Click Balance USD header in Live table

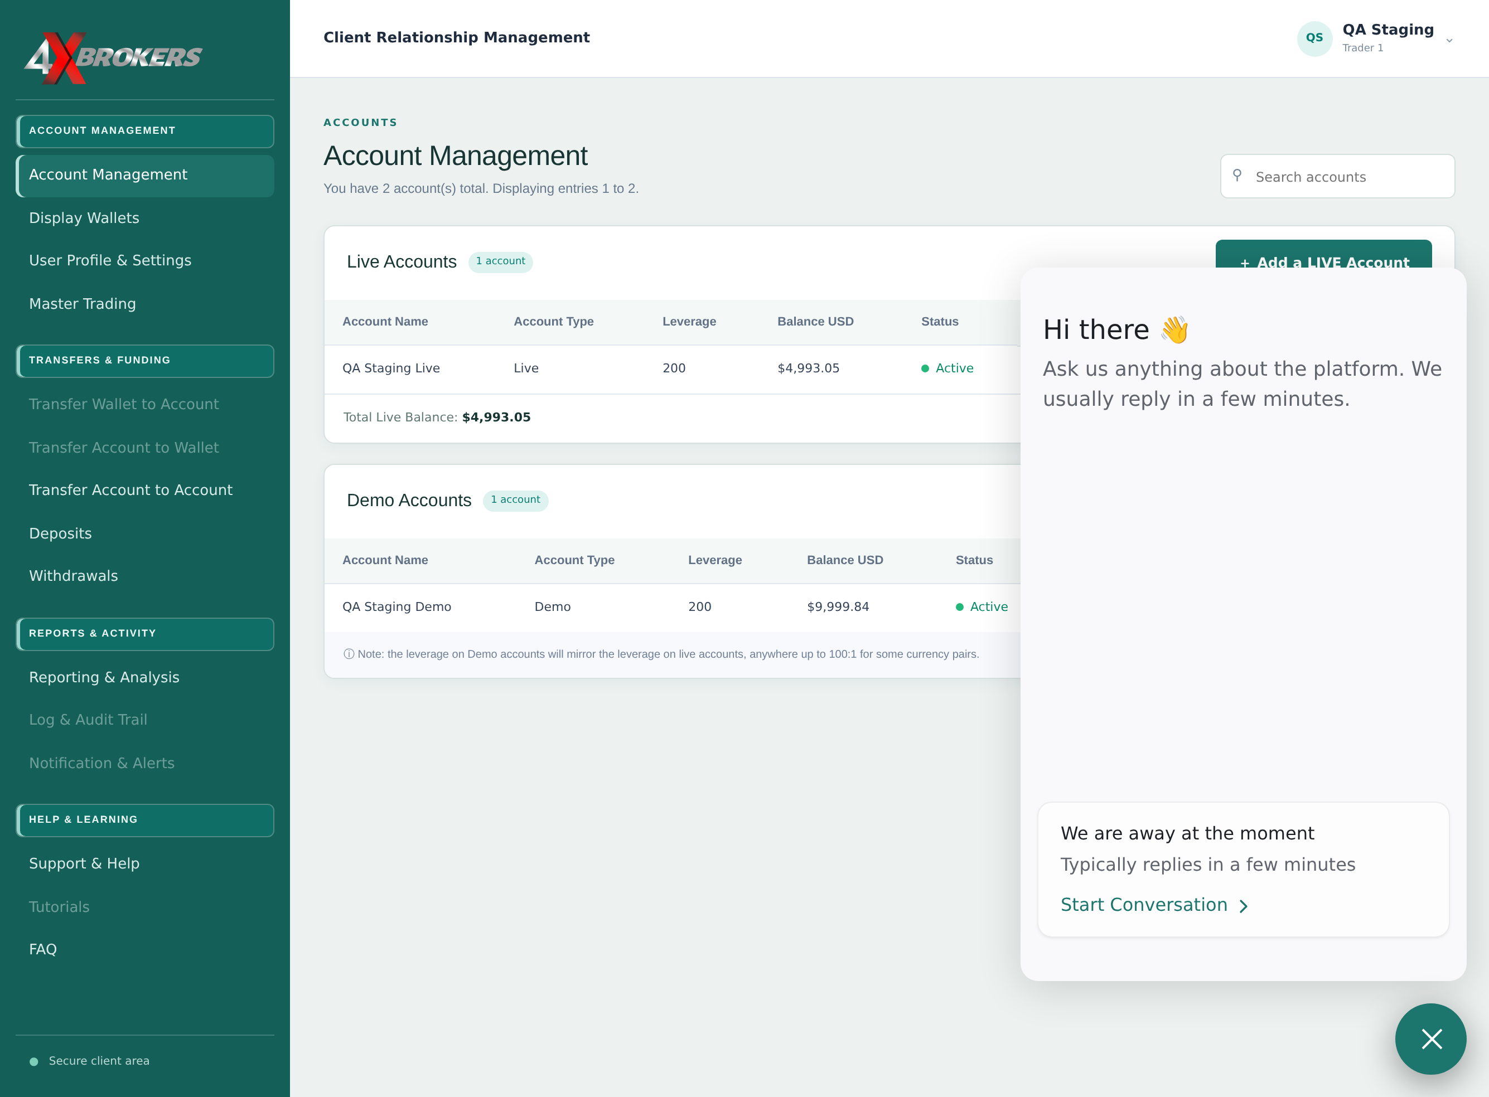coord(815,322)
